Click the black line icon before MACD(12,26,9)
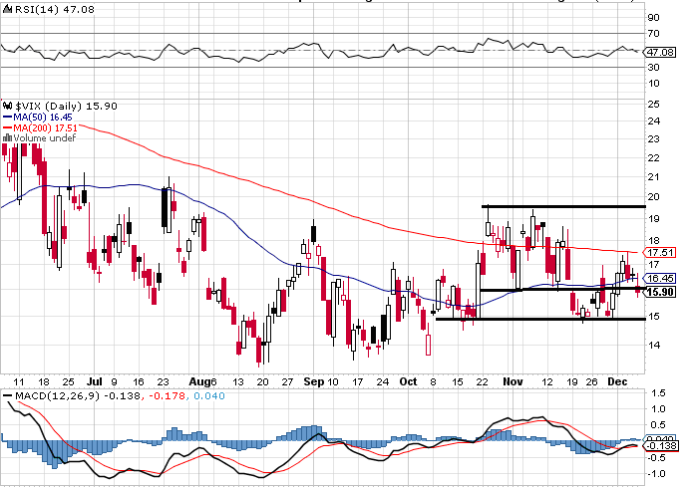 [x=7, y=396]
